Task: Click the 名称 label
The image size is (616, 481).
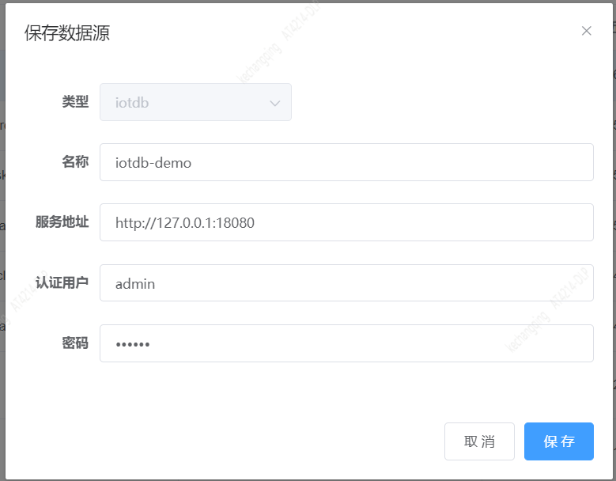Action: (x=75, y=162)
